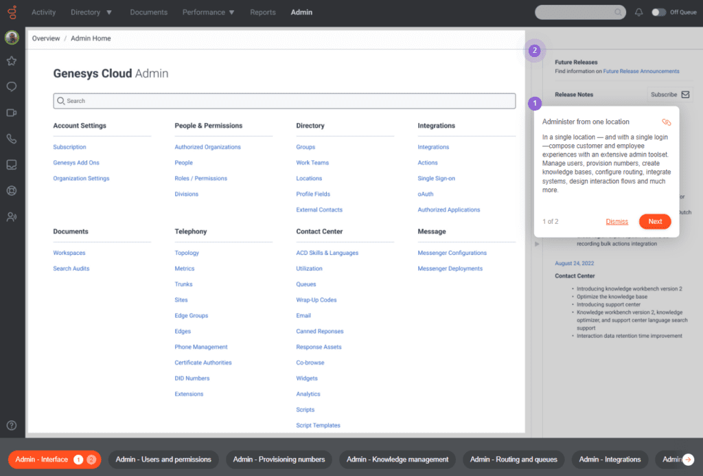The width and height of the screenshot is (703, 476).
Task: Open the notifications bell icon
Action: coord(639,12)
